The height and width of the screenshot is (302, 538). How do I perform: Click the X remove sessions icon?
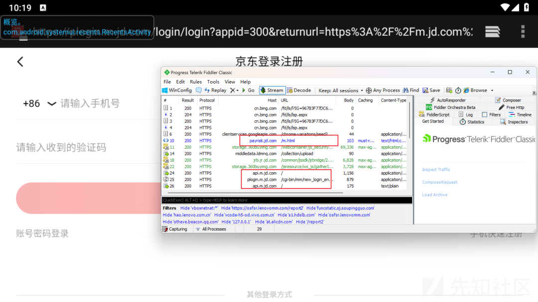point(233,91)
